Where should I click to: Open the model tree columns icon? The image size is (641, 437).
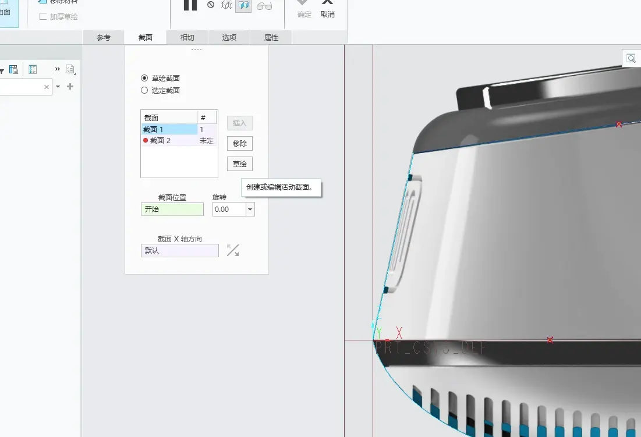(x=13, y=69)
